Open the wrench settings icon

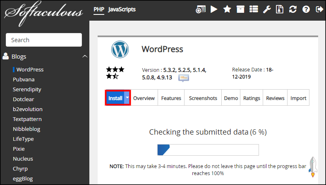267,9
